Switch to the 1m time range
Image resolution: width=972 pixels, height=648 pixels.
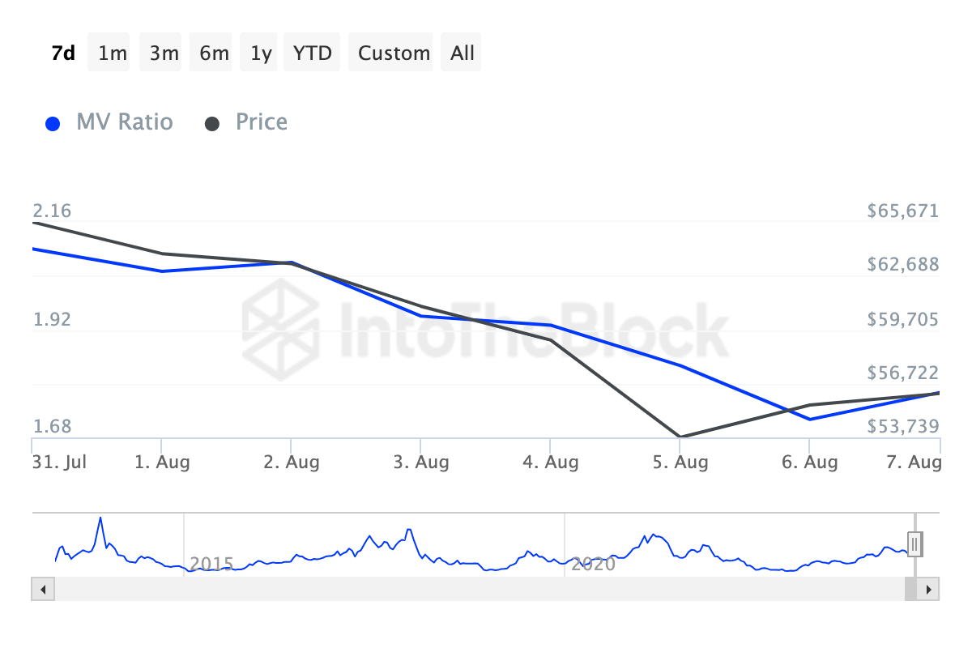(113, 53)
